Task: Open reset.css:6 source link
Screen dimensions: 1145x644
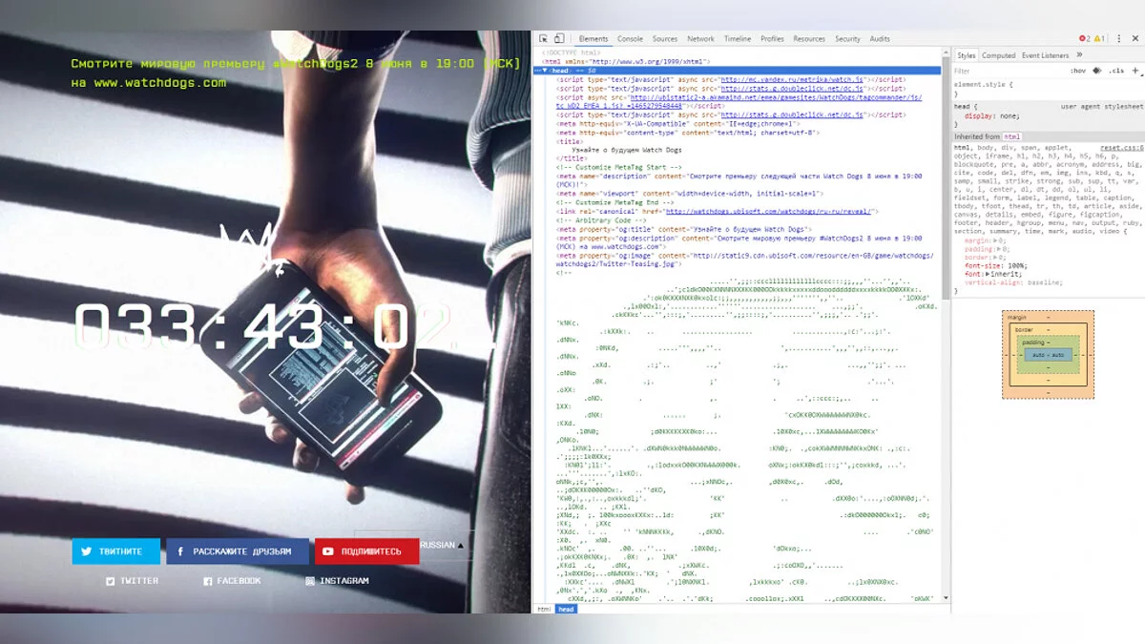Action: (x=1121, y=148)
